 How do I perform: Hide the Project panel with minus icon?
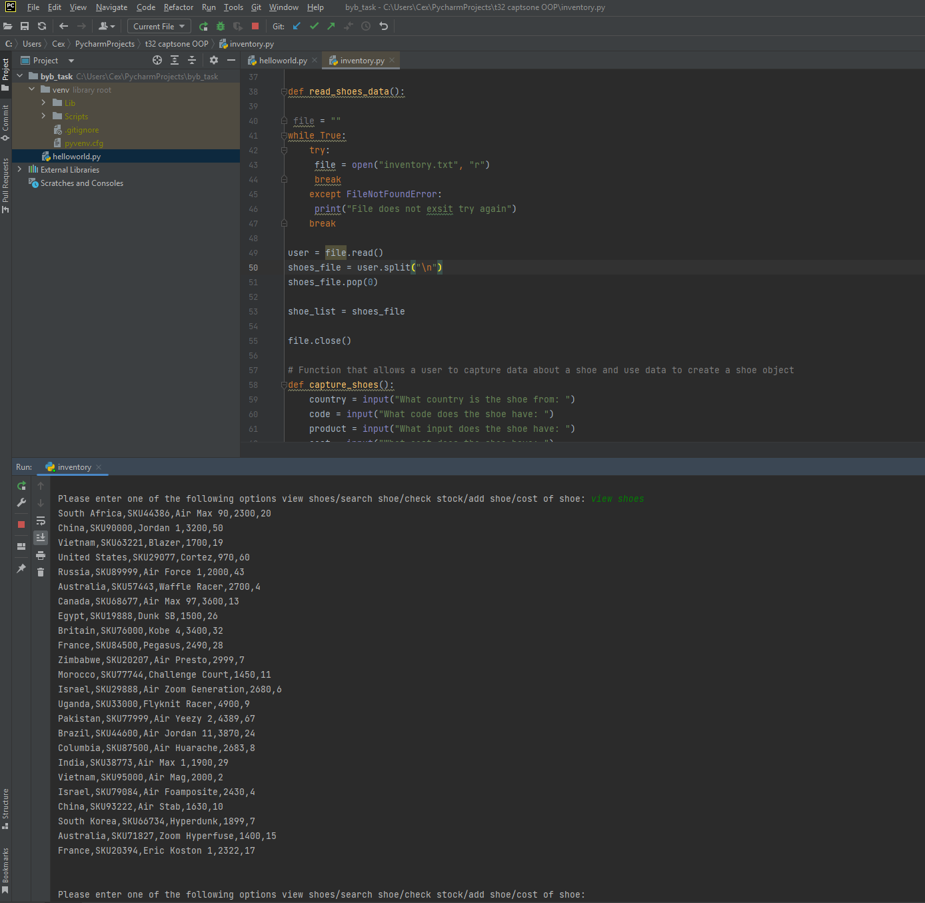(231, 60)
